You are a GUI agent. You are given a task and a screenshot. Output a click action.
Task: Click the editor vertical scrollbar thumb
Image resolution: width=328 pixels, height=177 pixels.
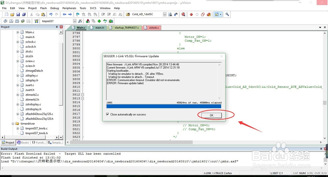coord(325,103)
